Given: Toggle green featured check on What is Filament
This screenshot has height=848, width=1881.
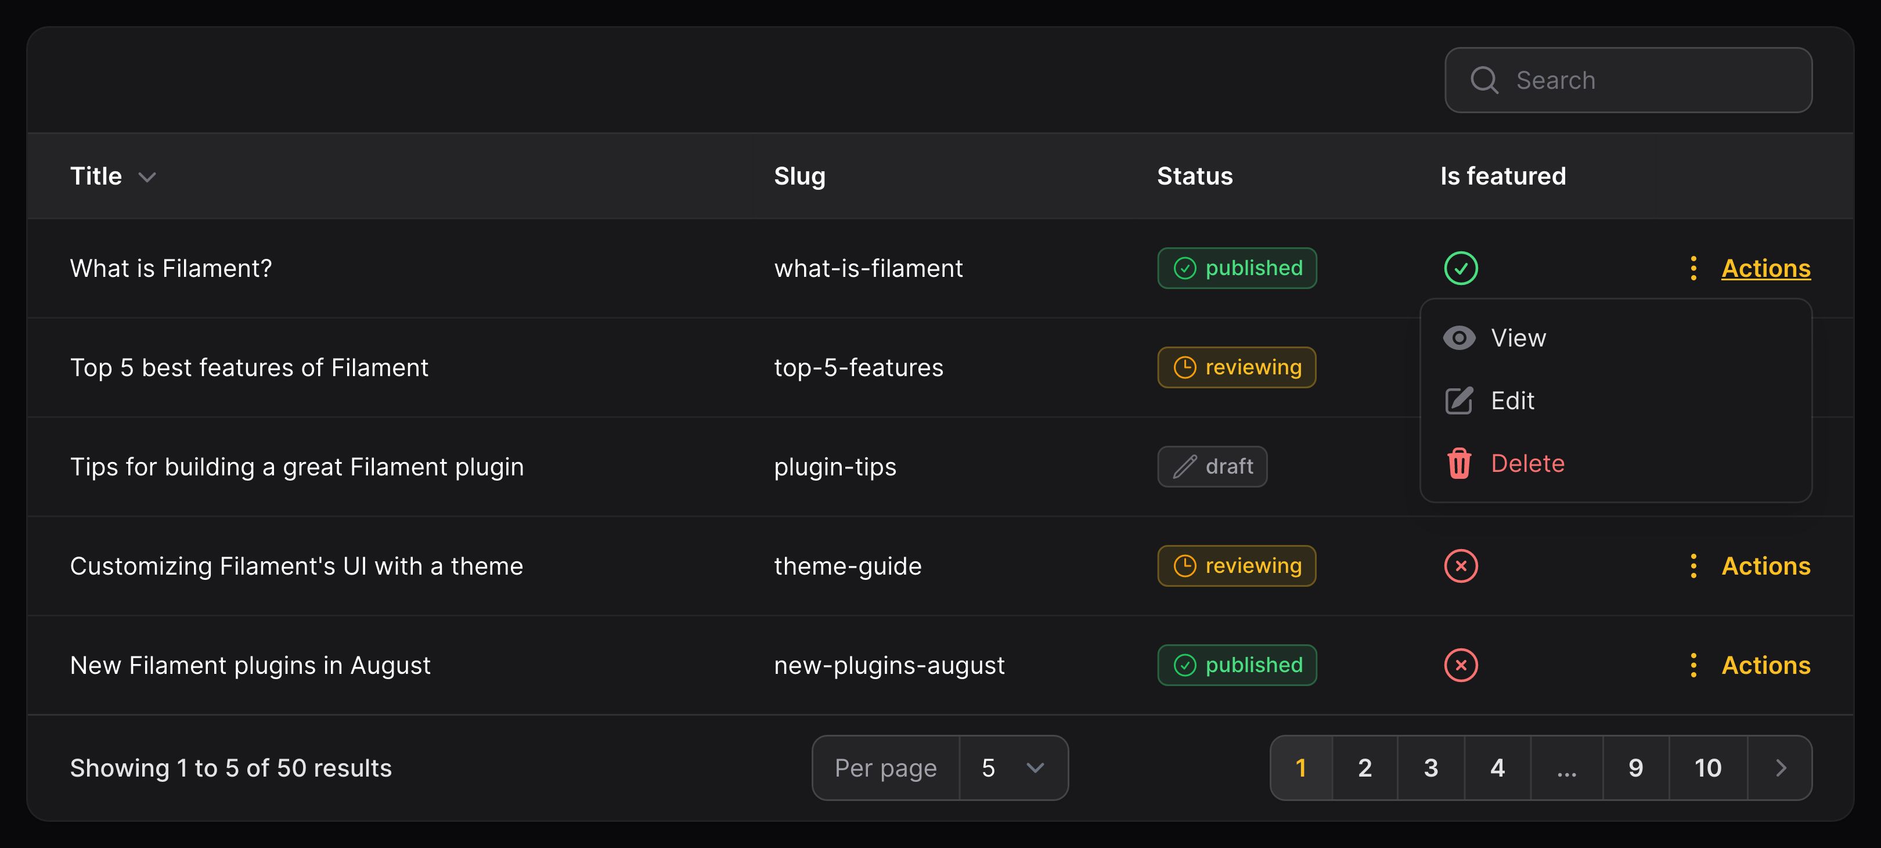Looking at the screenshot, I should tap(1461, 269).
